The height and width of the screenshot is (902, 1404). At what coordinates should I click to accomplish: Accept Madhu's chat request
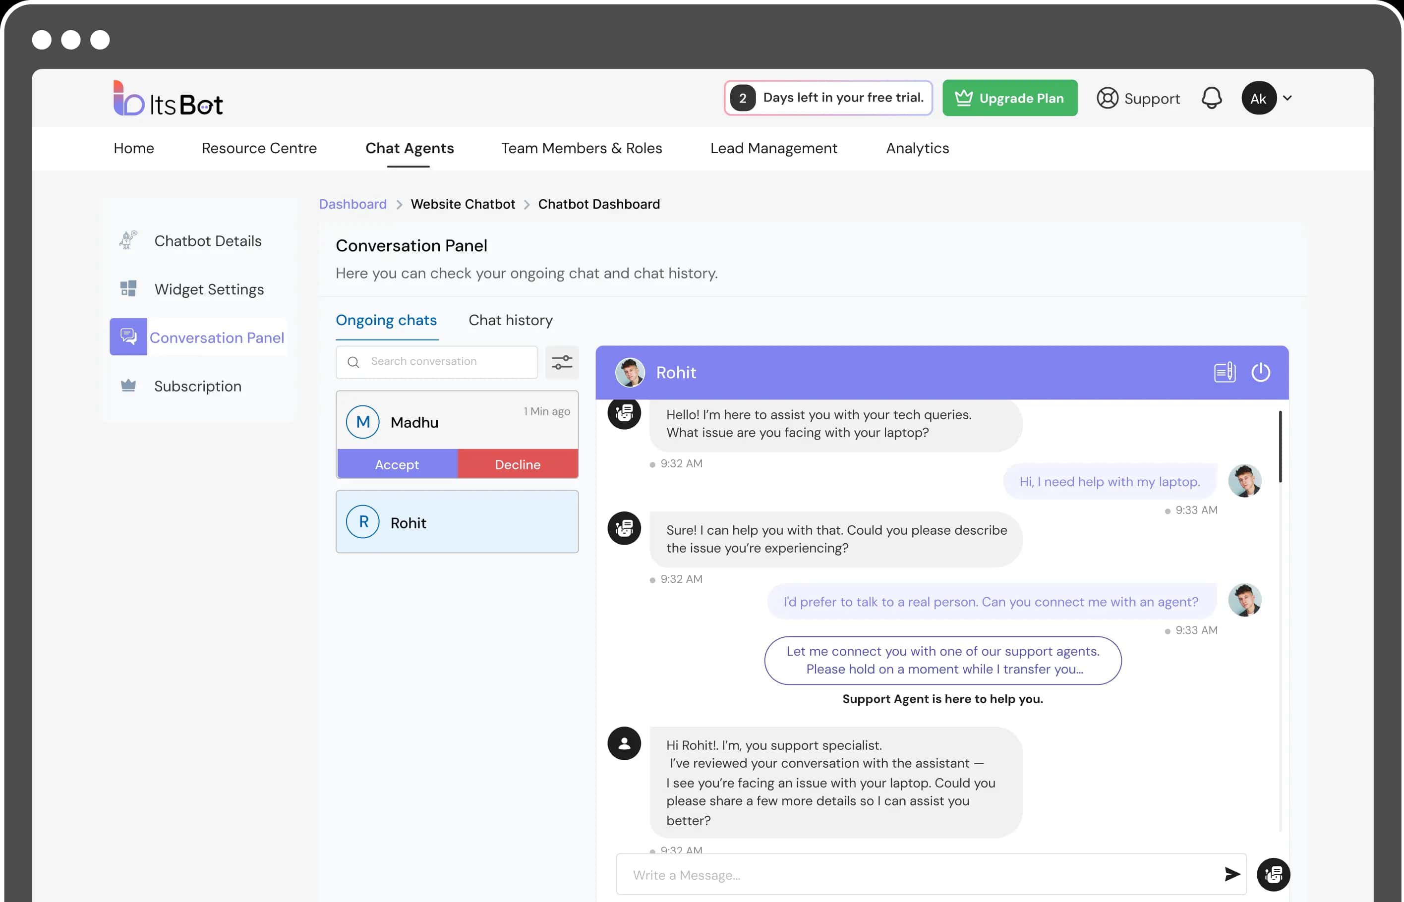(397, 464)
